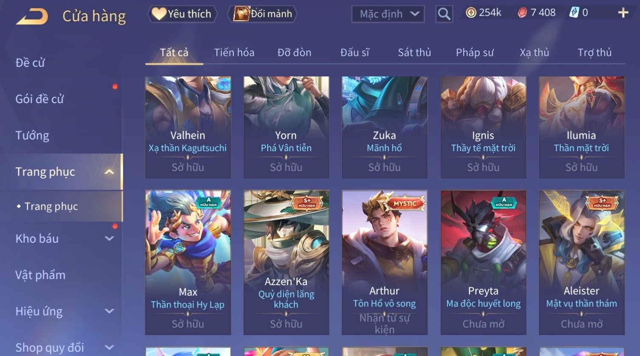
Task: Open Tướng in the sidebar
Action: click(x=32, y=135)
